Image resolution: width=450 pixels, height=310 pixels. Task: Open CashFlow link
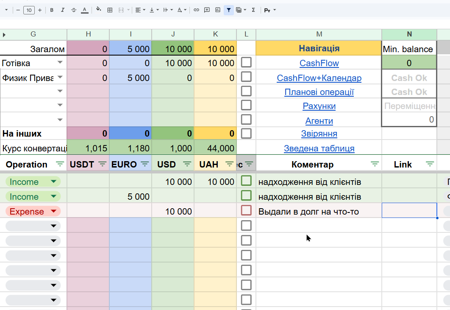click(319, 63)
